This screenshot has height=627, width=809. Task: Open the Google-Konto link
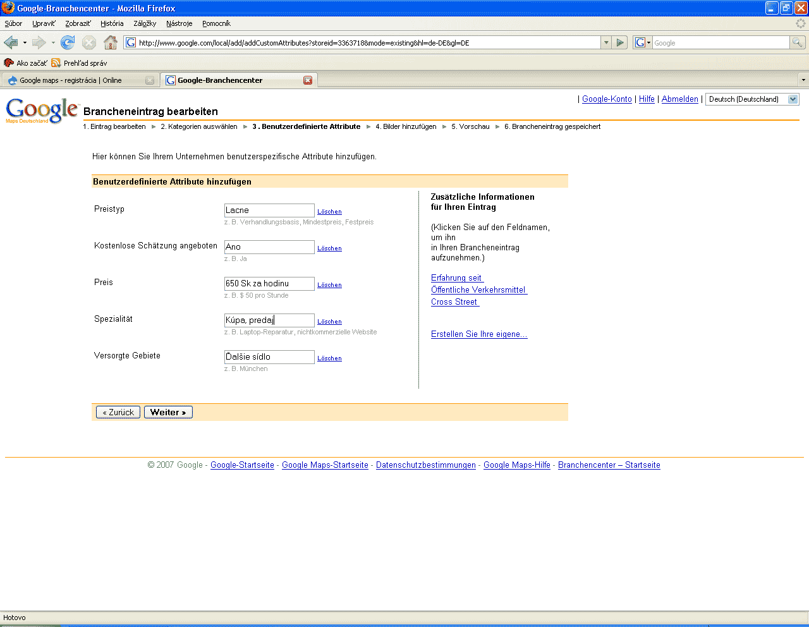pos(607,99)
